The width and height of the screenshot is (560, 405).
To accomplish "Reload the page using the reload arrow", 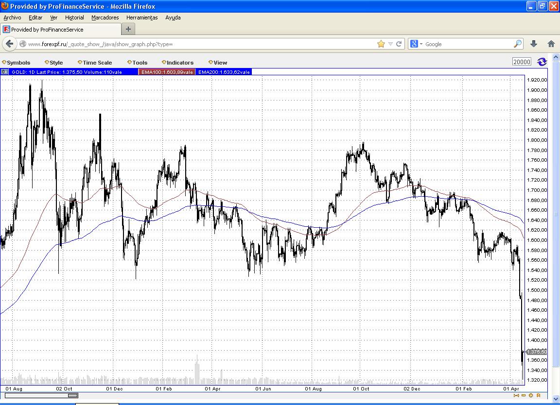I will [x=399, y=44].
